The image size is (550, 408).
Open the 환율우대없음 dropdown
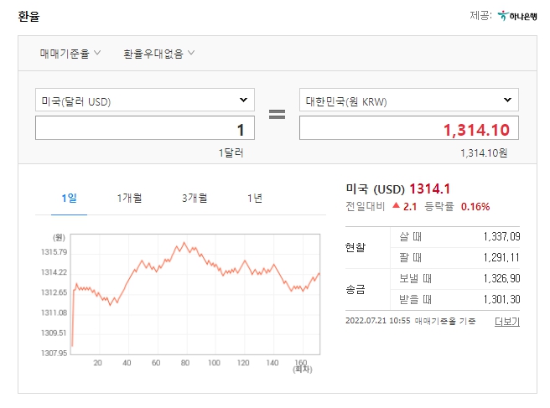click(x=159, y=54)
